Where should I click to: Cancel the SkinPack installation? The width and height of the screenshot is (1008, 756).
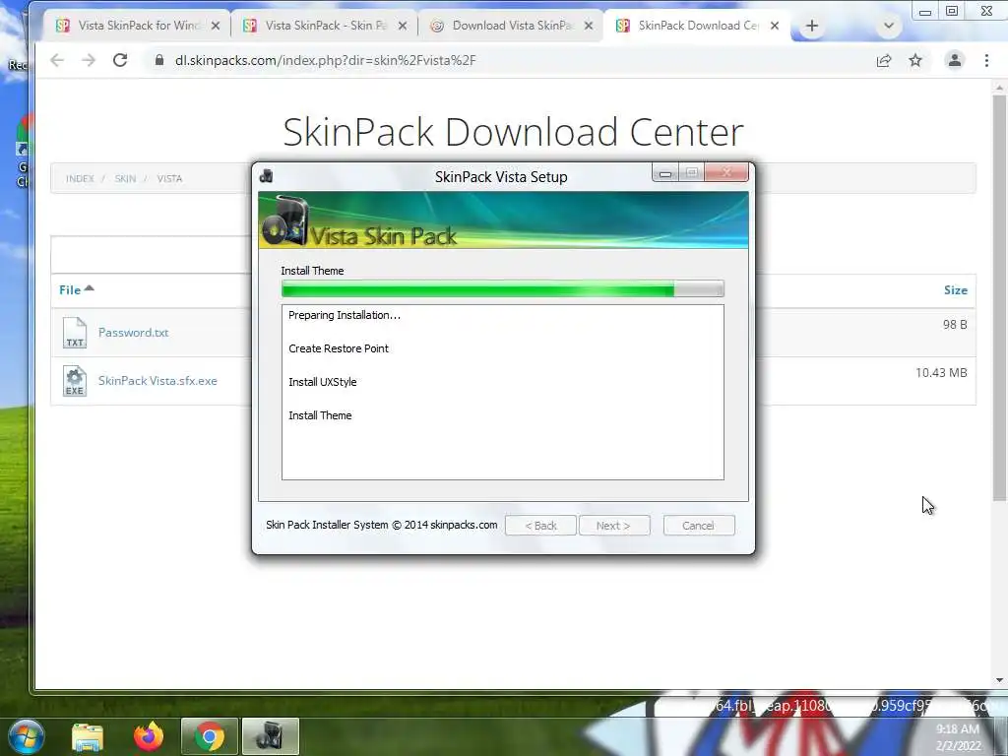pos(699,526)
